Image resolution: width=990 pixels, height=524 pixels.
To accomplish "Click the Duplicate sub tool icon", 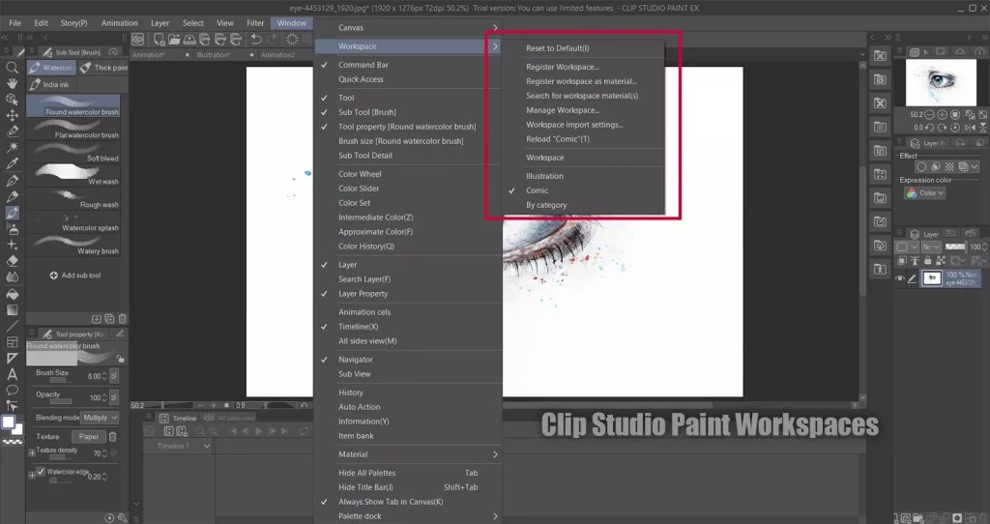I will pos(109,319).
